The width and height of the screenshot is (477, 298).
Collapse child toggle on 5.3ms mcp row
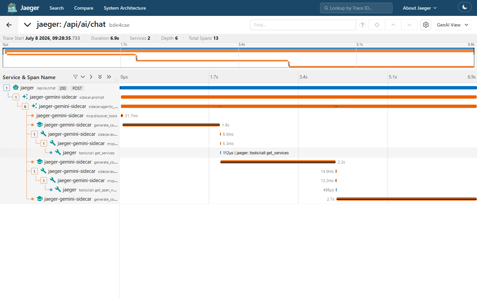44,143
